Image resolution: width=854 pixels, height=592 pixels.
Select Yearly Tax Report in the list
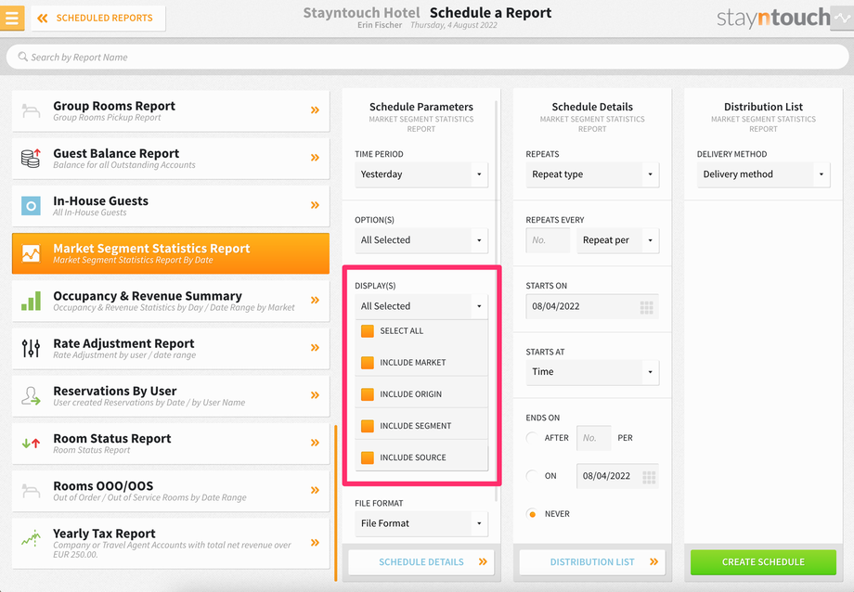[x=171, y=543]
